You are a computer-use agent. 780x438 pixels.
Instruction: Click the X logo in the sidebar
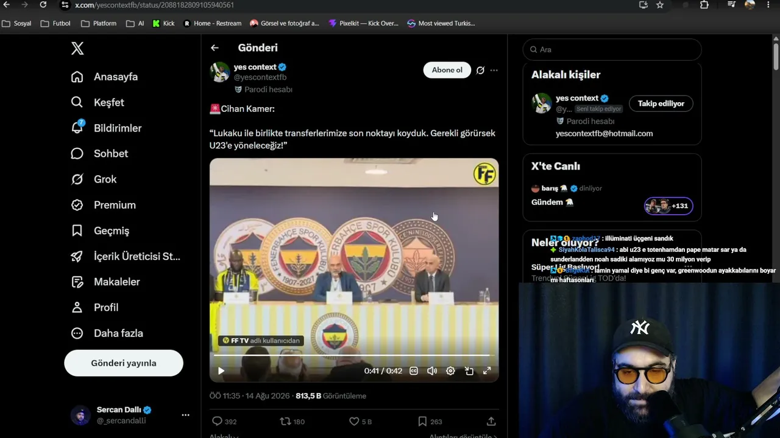click(x=77, y=49)
